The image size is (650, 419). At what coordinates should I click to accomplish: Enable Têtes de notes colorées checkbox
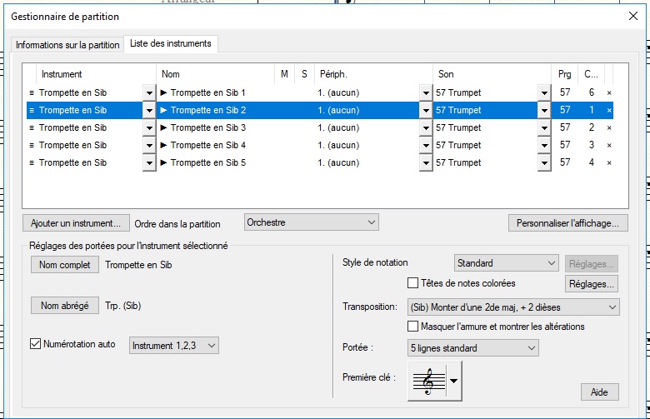[x=412, y=283]
